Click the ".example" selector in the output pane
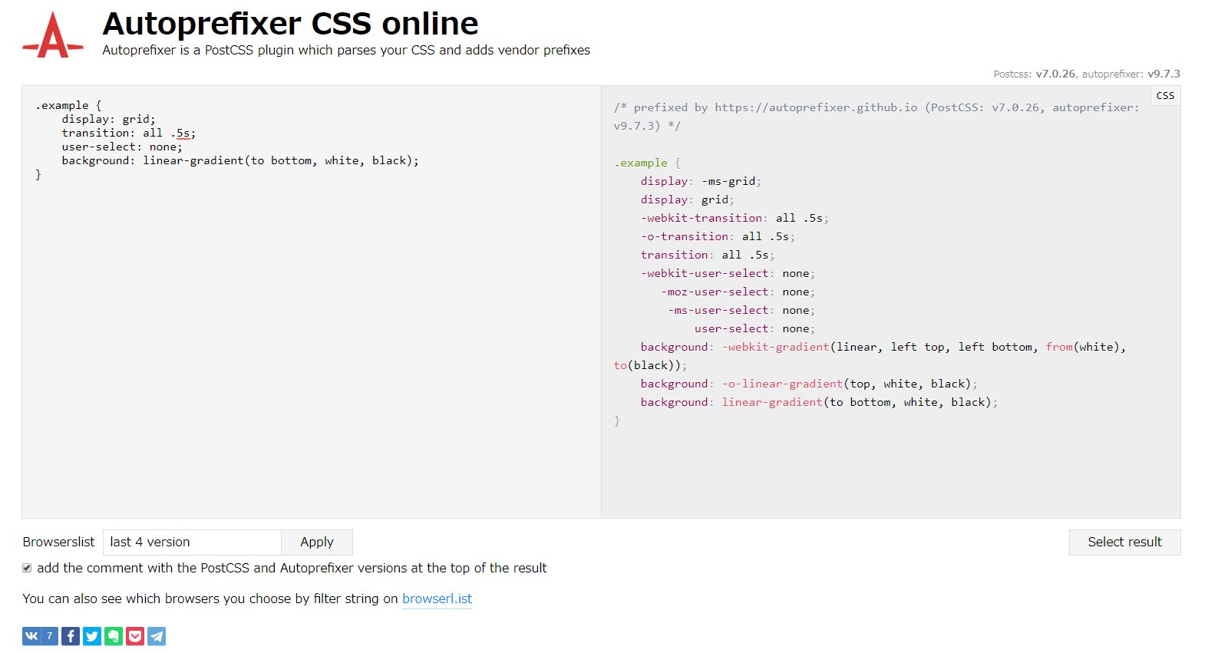 click(641, 163)
